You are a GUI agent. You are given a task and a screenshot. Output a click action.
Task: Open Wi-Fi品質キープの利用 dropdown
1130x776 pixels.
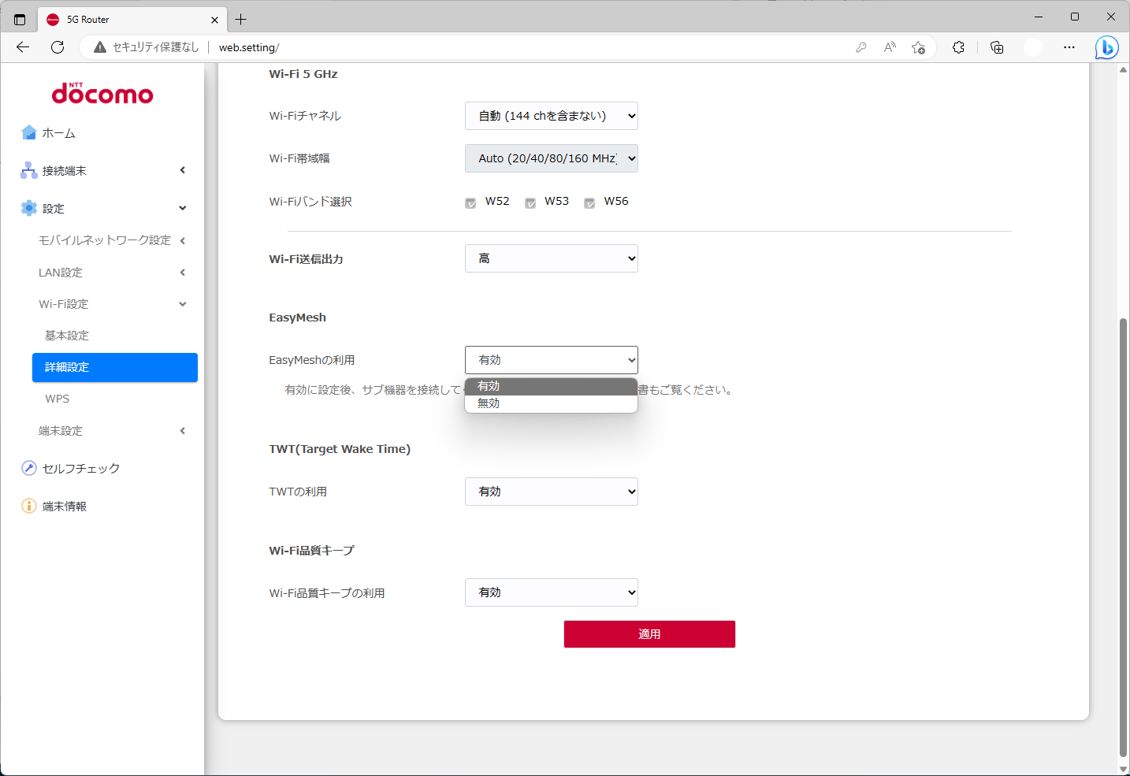coord(552,592)
